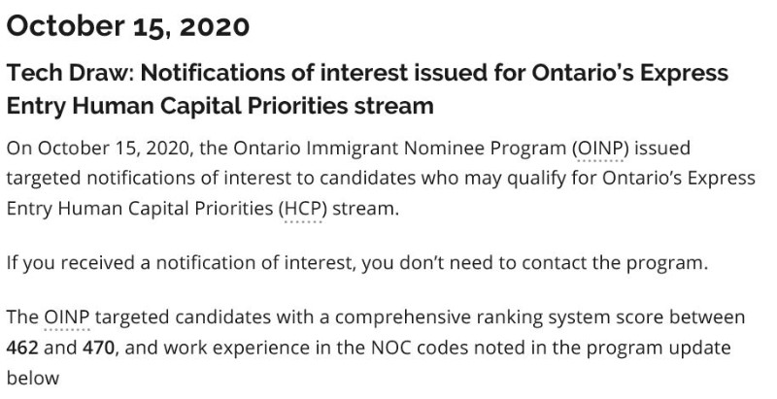Click the bold number 462
777x399 pixels.
coord(22,348)
